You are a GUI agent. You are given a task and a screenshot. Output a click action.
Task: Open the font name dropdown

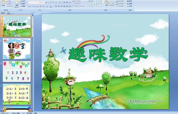coord(38,2)
